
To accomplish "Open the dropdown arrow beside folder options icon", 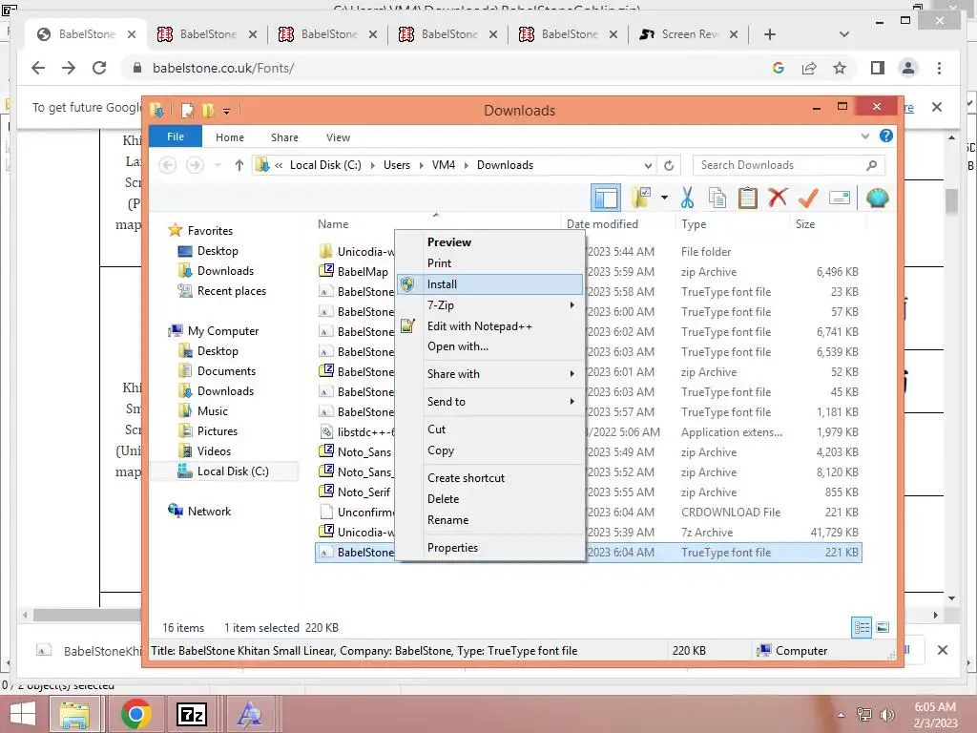I will point(664,199).
